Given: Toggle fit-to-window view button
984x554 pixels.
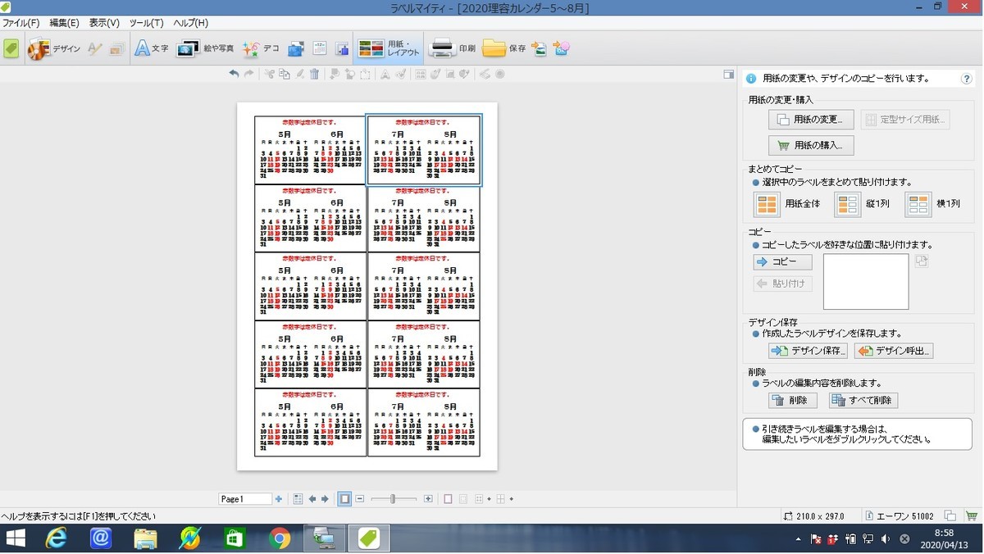Looking at the screenshot, I should point(344,498).
